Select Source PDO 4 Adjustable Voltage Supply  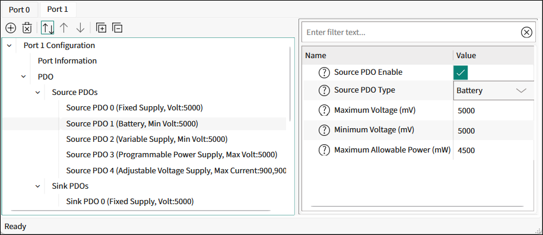(x=176, y=171)
